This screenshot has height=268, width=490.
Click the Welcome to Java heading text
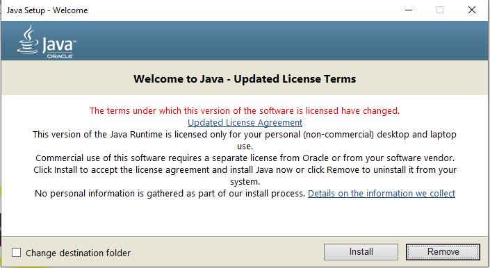tap(245, 78)
